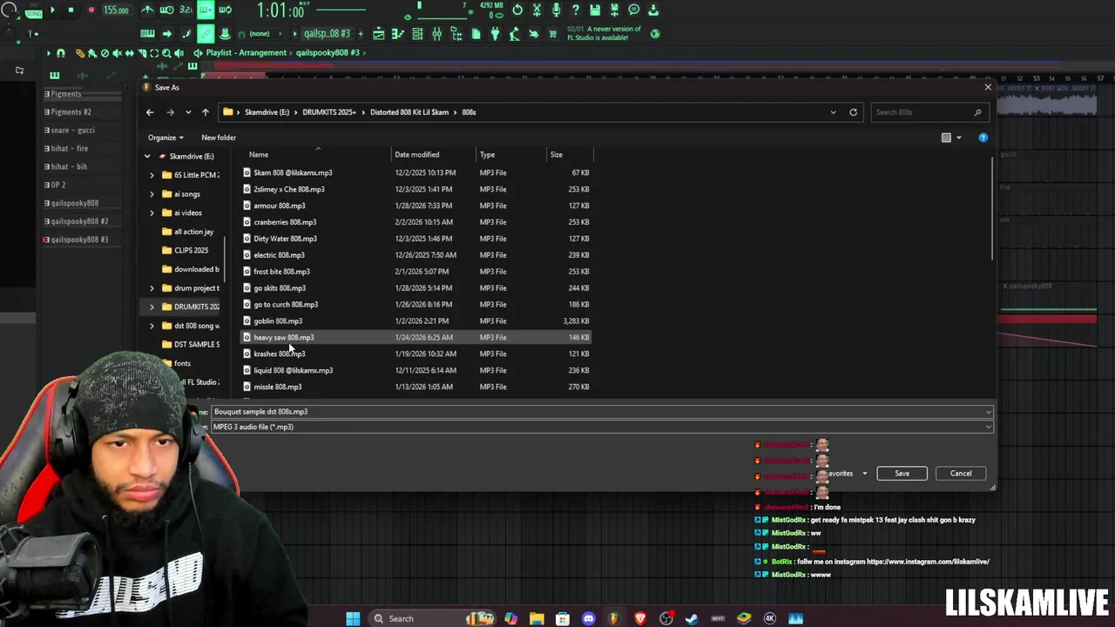Open the Organize menu
Image resolution: width=1115 pixels, height=627 pixels.
[x=166, y=138]
